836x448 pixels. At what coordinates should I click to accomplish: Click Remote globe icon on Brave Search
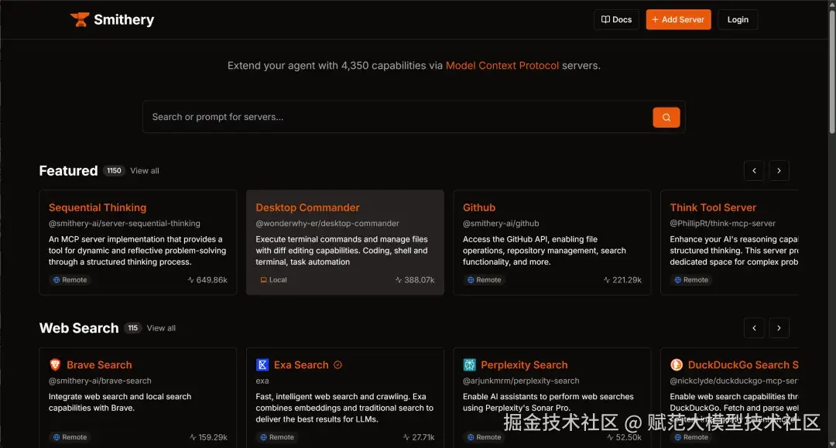[57, 437]
